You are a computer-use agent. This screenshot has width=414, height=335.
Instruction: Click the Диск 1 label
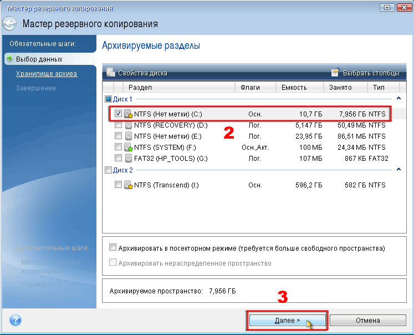pyautogui.click(x=122, y=99)
